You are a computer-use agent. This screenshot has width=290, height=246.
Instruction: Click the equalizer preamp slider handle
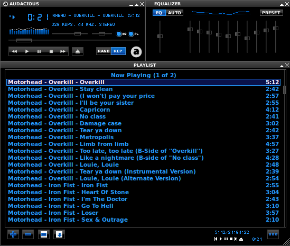click(160, 36)
